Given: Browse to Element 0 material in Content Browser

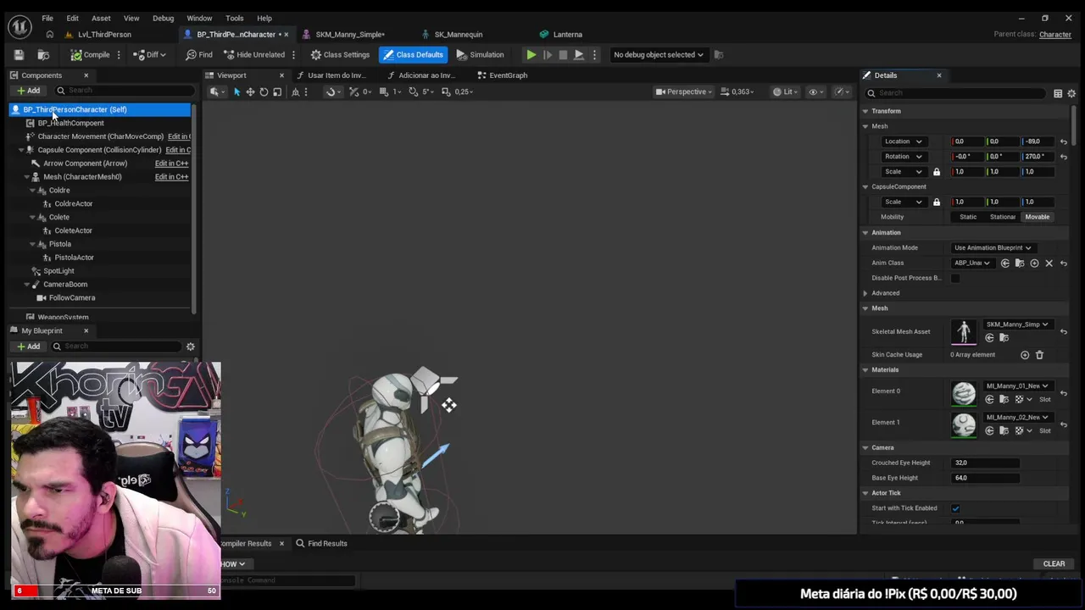Looking at the screenshot, I should 1004,399.
